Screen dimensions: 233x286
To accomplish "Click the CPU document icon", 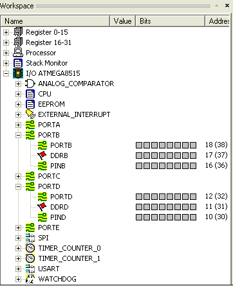I will pyautogui.click(x=30, y=94).
